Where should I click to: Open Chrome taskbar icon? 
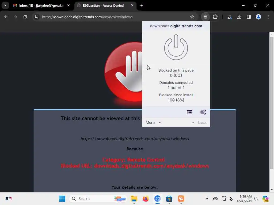click(157, 199)
